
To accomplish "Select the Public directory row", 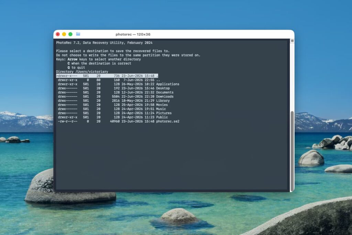I will [x=113, y=117].
